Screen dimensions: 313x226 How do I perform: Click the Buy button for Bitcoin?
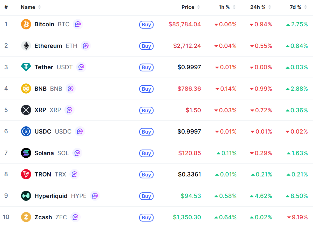146,25
